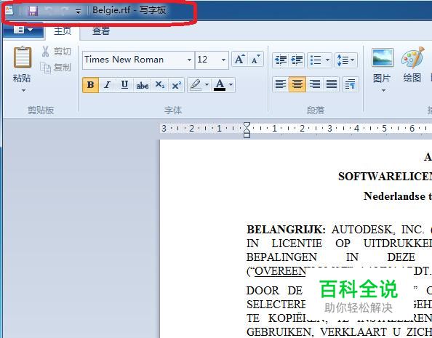The height and width of the screenshot is (338, 432).
Task: Click the first-line indent marker on ruler
Action: tap(247, 125)
